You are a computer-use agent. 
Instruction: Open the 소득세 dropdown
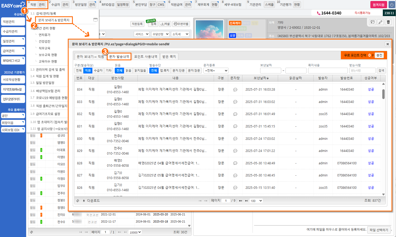click(180, 34)
